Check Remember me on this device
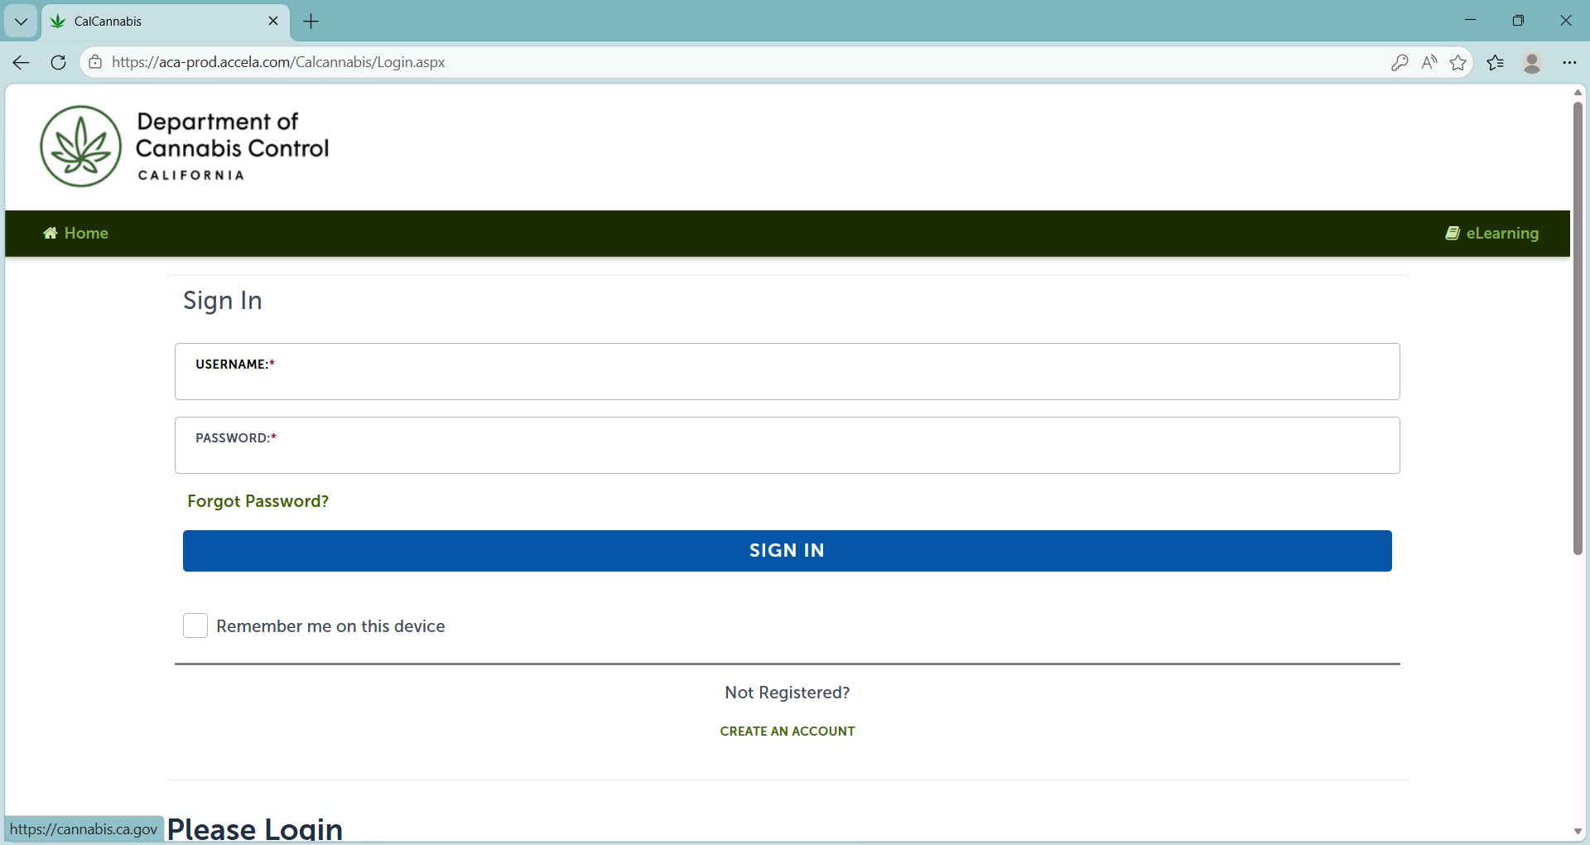This screenshot has width=1590, height=845. point(195,625)
